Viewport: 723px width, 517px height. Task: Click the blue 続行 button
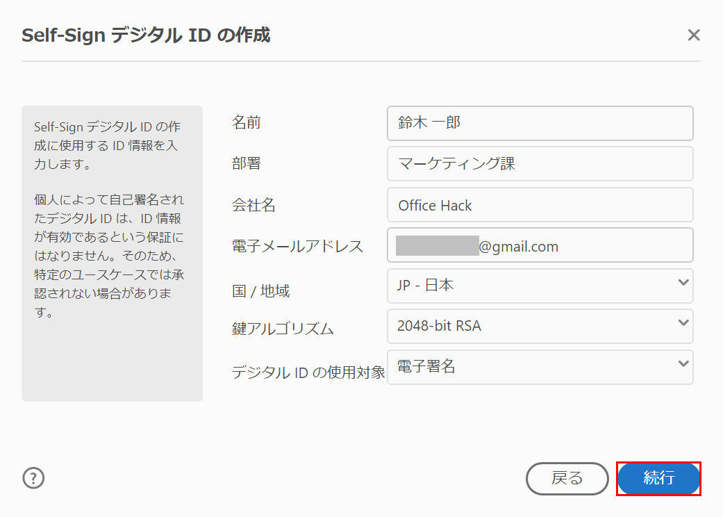658,478
